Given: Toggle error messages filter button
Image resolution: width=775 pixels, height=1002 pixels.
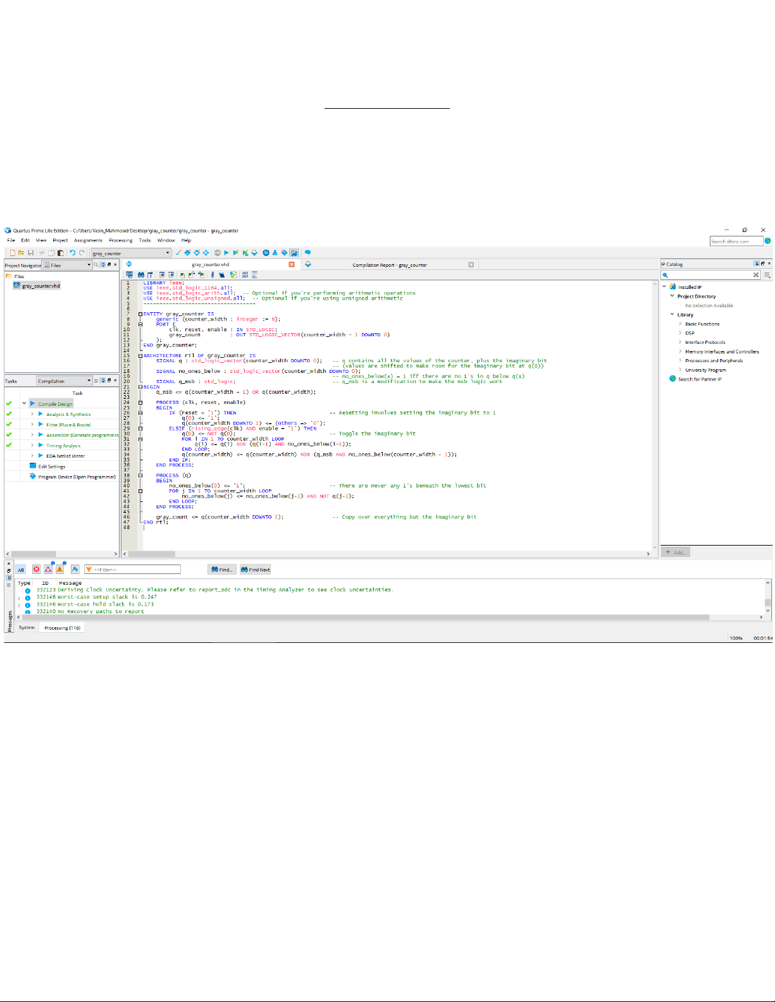Looking at the screenshot, I should coord(36,570).
